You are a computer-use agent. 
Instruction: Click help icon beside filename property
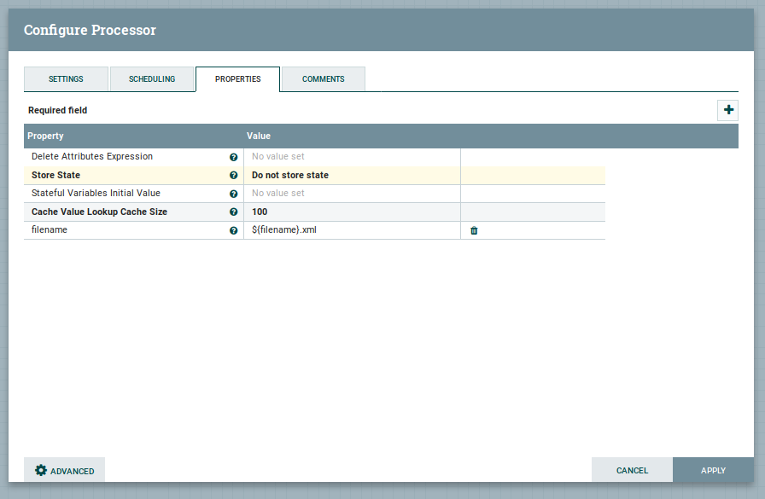(x=233, y=230)
